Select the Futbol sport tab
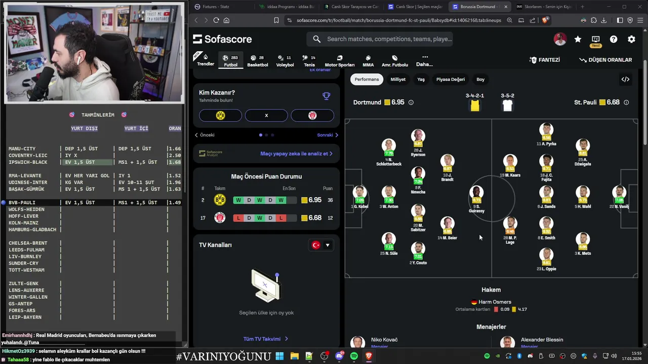This screenshot has width=648, height=364. pyautogui.click(x=231, y=61)
